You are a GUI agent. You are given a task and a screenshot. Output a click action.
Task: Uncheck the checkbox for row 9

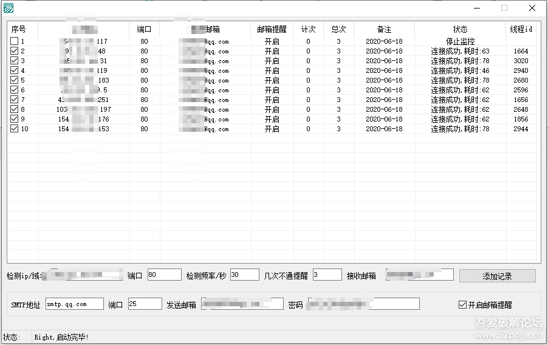(14, 119)
